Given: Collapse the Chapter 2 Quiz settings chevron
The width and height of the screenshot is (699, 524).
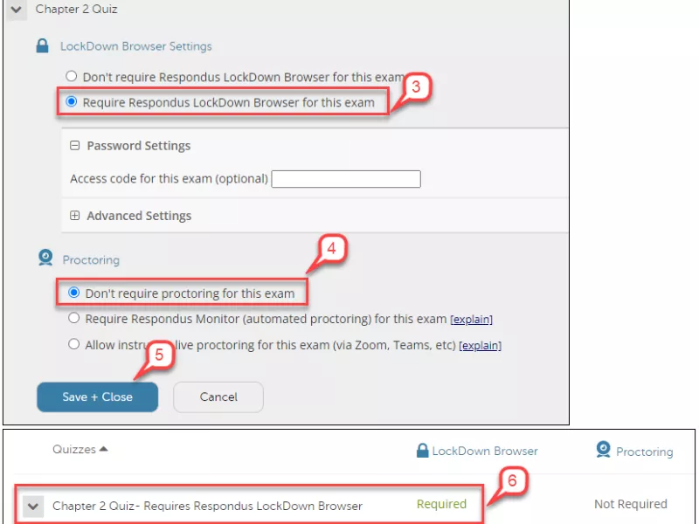Looking at the screenshot, I should pyautogui.click(x=16, y=10).
